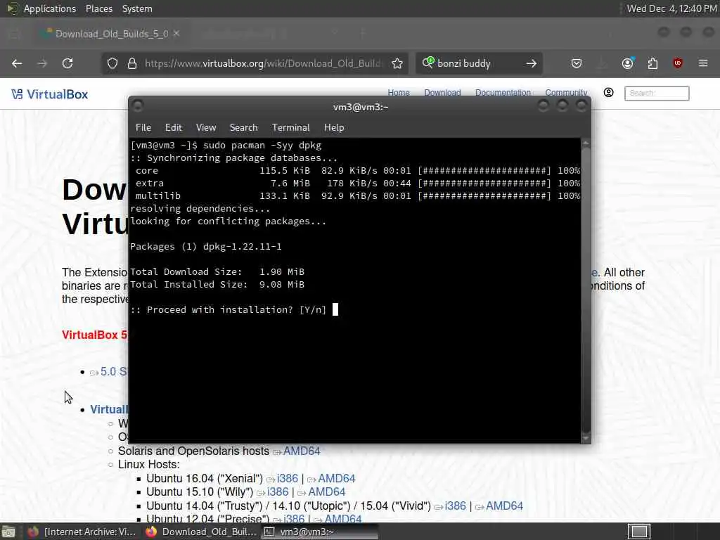This screenshot has width=720, height=540.
Task: Open the tracking protection shield icon
Action: (112, 63)
